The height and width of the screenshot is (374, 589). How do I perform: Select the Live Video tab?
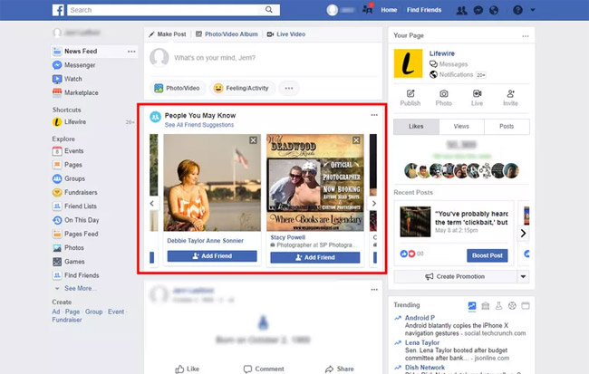click(286, 34)
